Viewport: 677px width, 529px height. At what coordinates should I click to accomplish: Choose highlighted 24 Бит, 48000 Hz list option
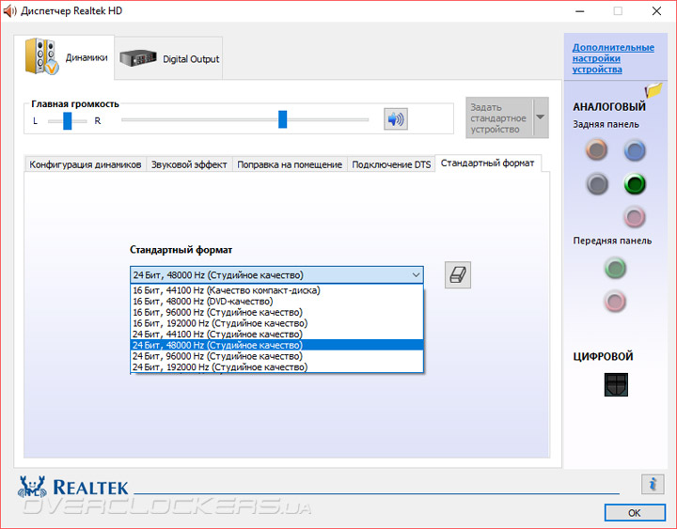(x=276, y=345)
